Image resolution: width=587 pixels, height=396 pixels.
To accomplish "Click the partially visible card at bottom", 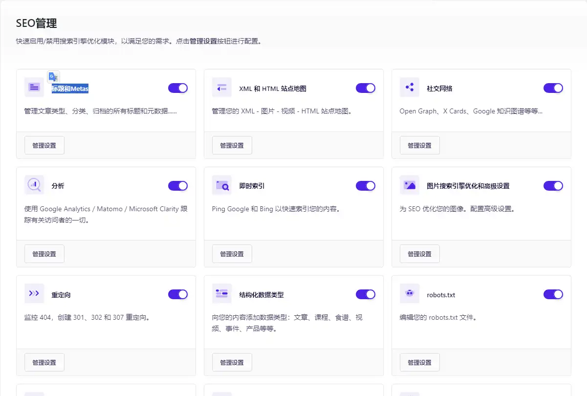I will 106,391.
